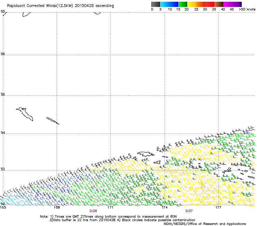This screenshot has width=257, height=226.
Task: Click the longitude label 177
Action: [218, 208]
